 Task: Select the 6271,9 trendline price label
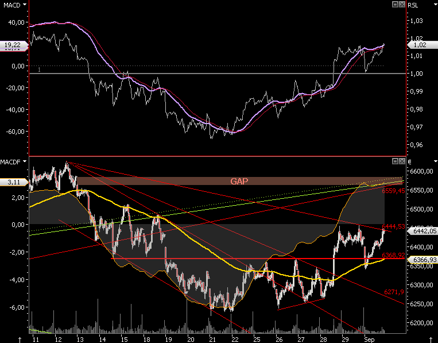click(x=394, y=292)
